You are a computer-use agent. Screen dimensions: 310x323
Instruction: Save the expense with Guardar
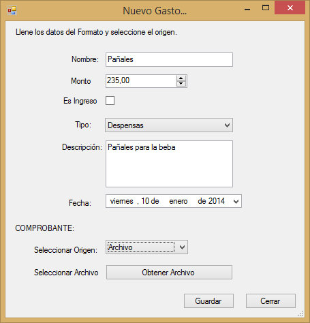tap(208, 301)
